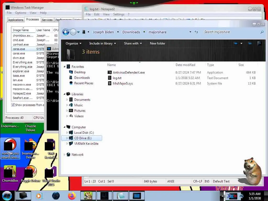Open Explorer's help icon at toolbar end
The width and height of the screenshot is (268, 201).
click(259, 43)
